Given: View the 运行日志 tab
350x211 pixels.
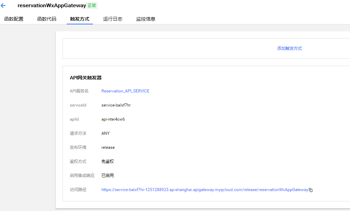Looking at the screenshot, I should (x=112, y=19).
